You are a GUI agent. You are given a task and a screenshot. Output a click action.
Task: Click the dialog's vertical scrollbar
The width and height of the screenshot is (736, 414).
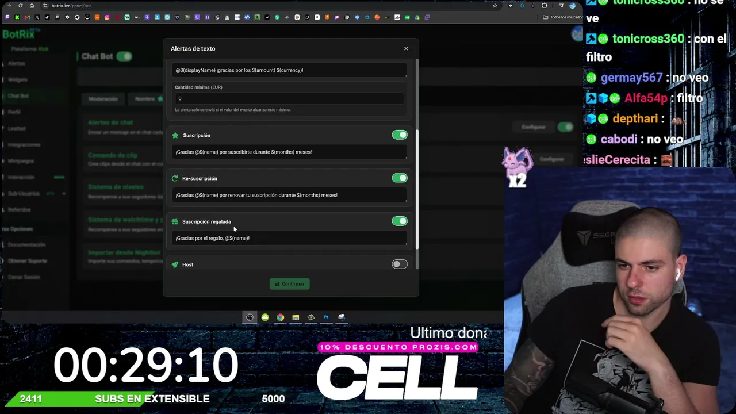416,190
